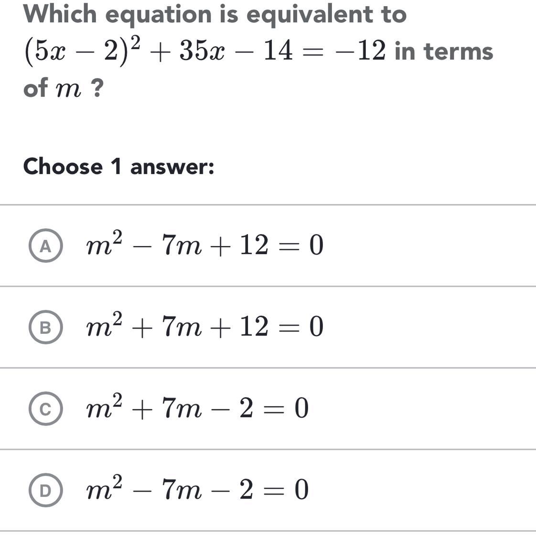Viewport: 536px width, 535px height.
Task: Pick the equation m² + 7m − 2 = 0
Action: 197,407
